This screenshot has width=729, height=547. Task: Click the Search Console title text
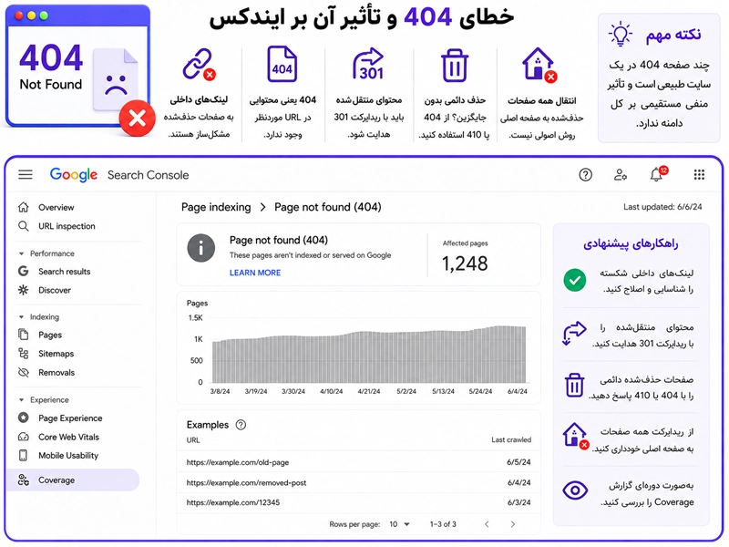tap(148, 175)
